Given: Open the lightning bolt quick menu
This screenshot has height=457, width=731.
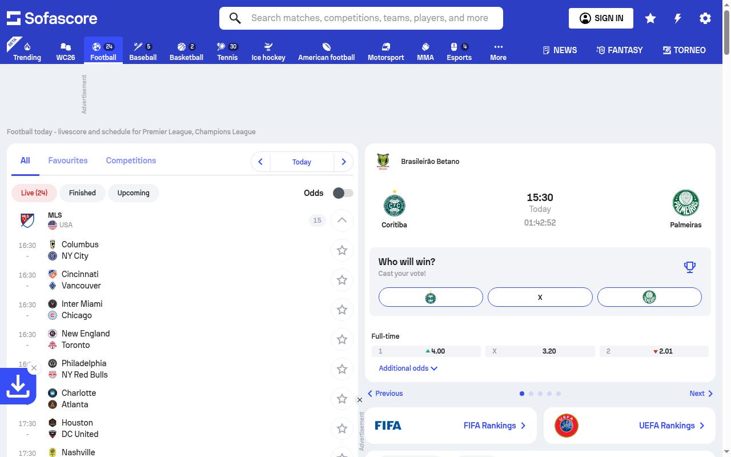Looking at the screenshot, I should pos(678,18).
